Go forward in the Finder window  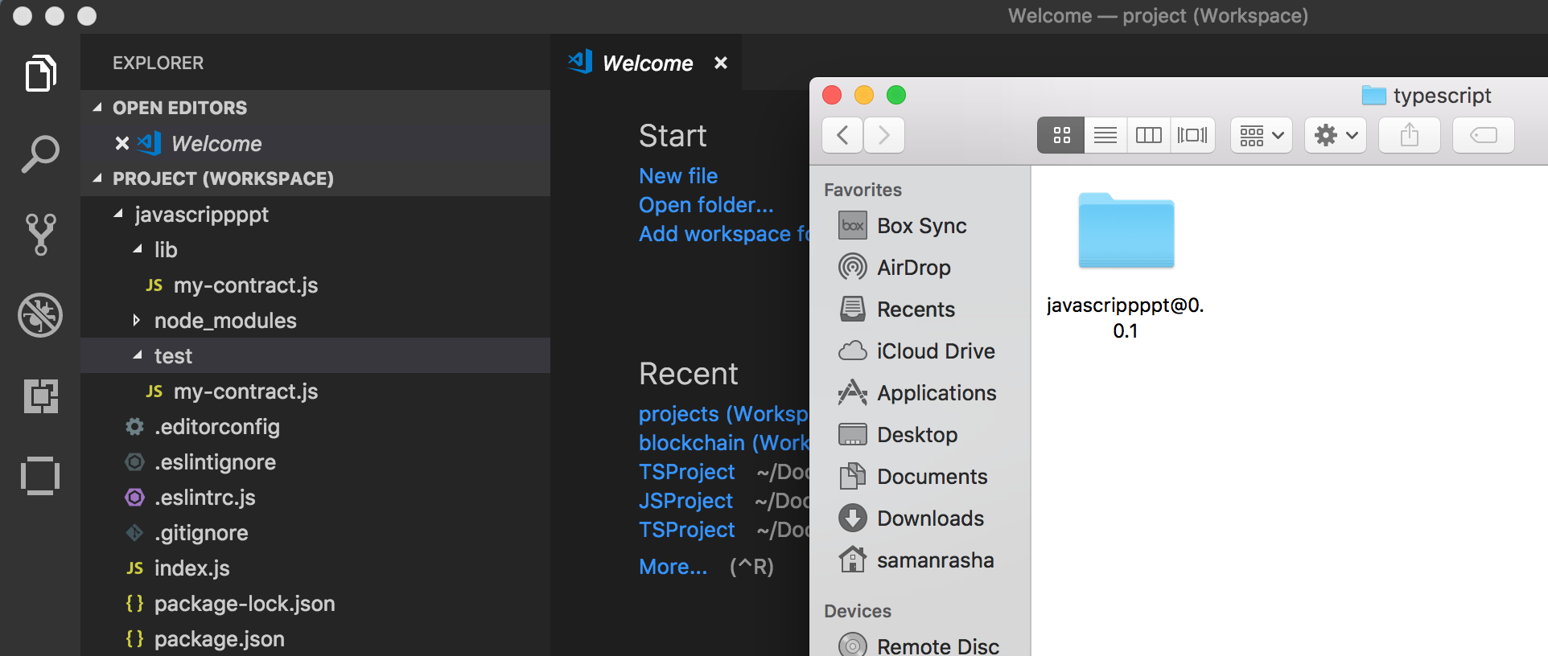[x=884, y=135]
